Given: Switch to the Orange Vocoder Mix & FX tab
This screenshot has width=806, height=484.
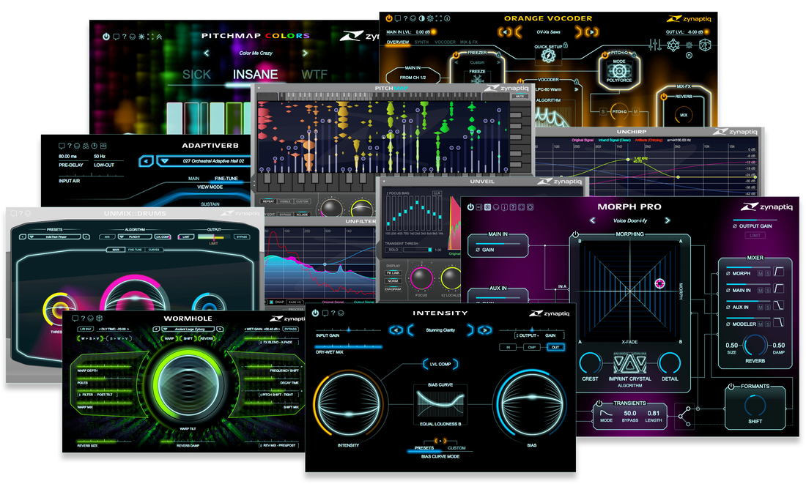Looking at the screenshot, I should pyautogui.click(x=469, y=42).
